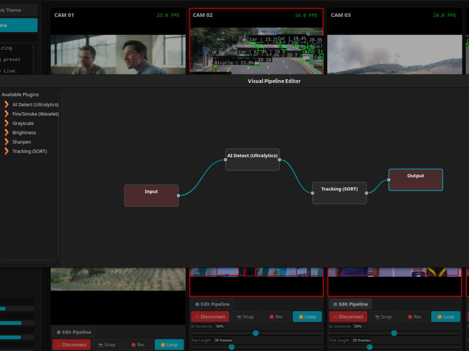Viewport: 469px width, 351px height.
Task: Click AI Detect node's input port
Action: tap(226, 160)
